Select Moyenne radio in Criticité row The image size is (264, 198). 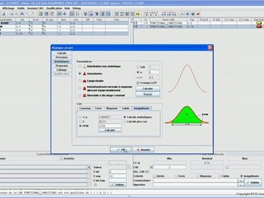(x=198, y=176)
